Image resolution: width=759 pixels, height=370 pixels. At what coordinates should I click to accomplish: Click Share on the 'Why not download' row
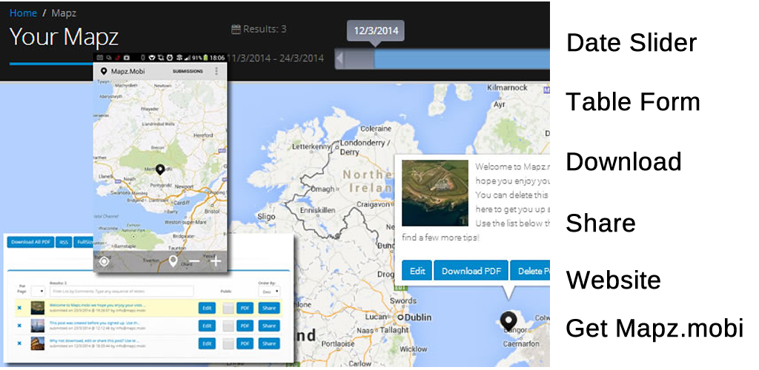(269, 343)
